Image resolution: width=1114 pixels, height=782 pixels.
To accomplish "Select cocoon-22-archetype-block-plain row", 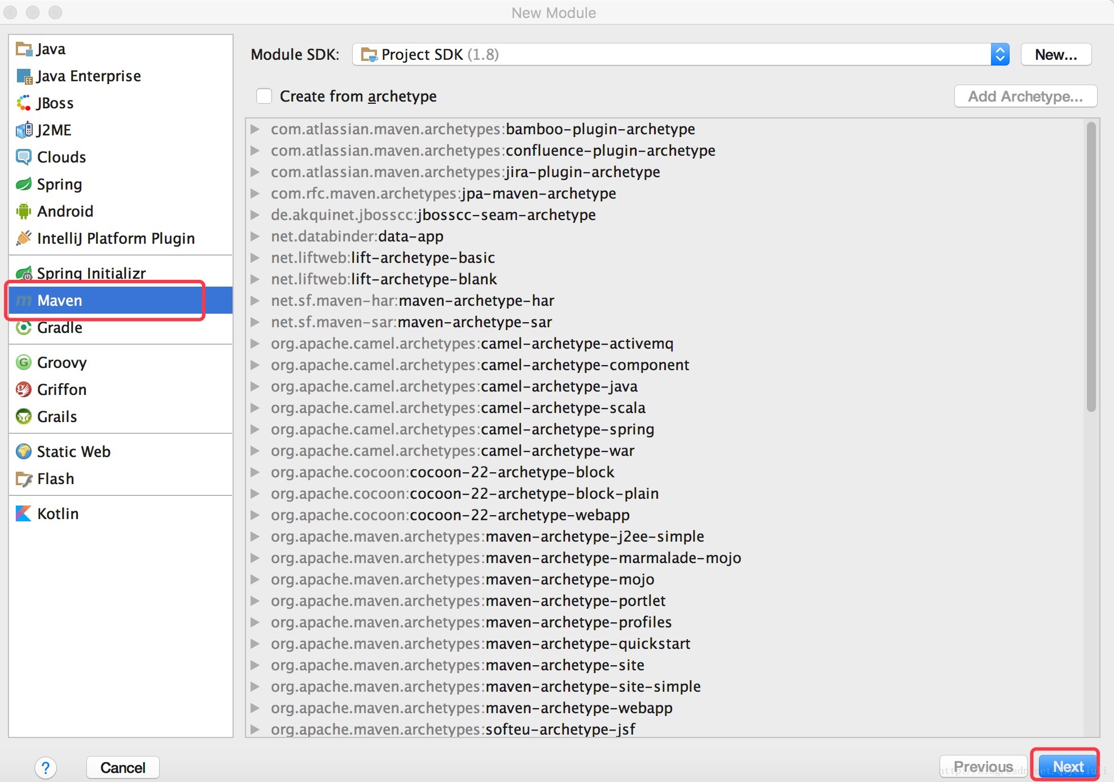I will pos(666,494).
